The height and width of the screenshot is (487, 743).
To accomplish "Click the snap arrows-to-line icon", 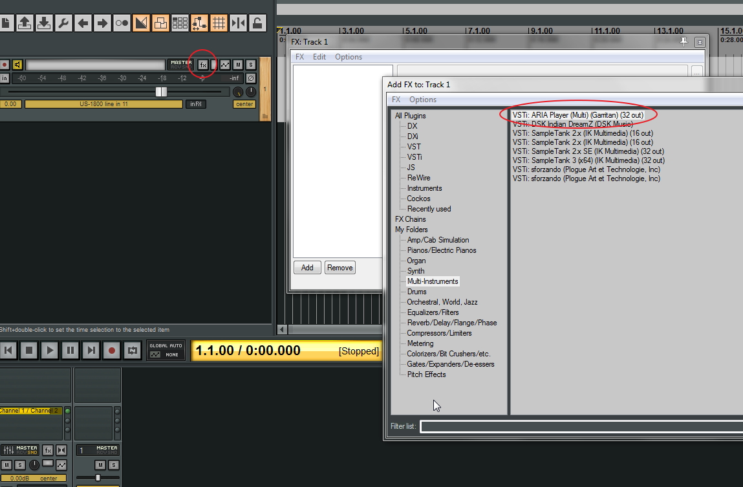I will click(239, 23).
